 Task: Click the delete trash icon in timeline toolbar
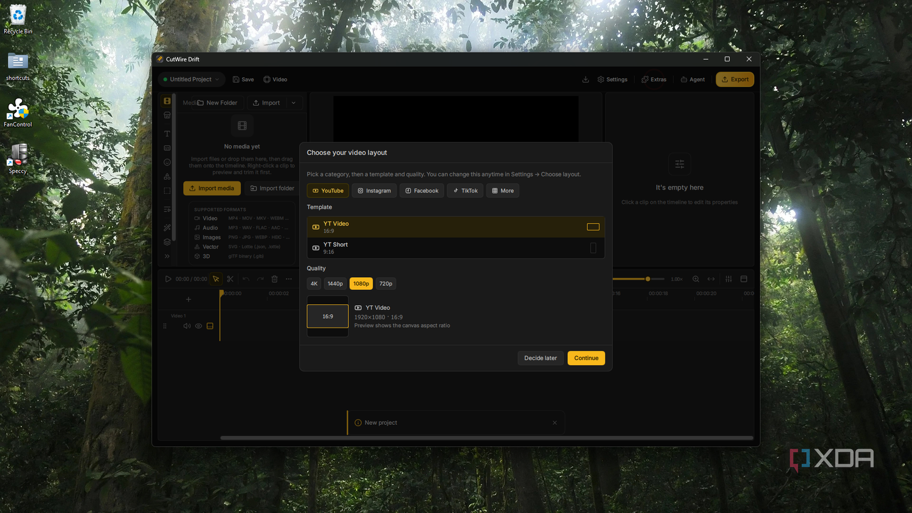click(x=274, y=279)
